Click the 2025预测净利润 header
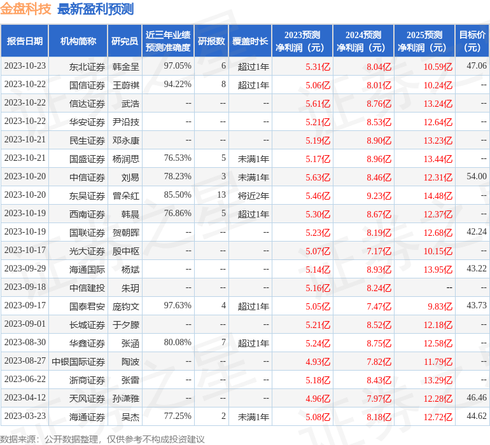Screen dimensions: 490x445 point(424,41)
